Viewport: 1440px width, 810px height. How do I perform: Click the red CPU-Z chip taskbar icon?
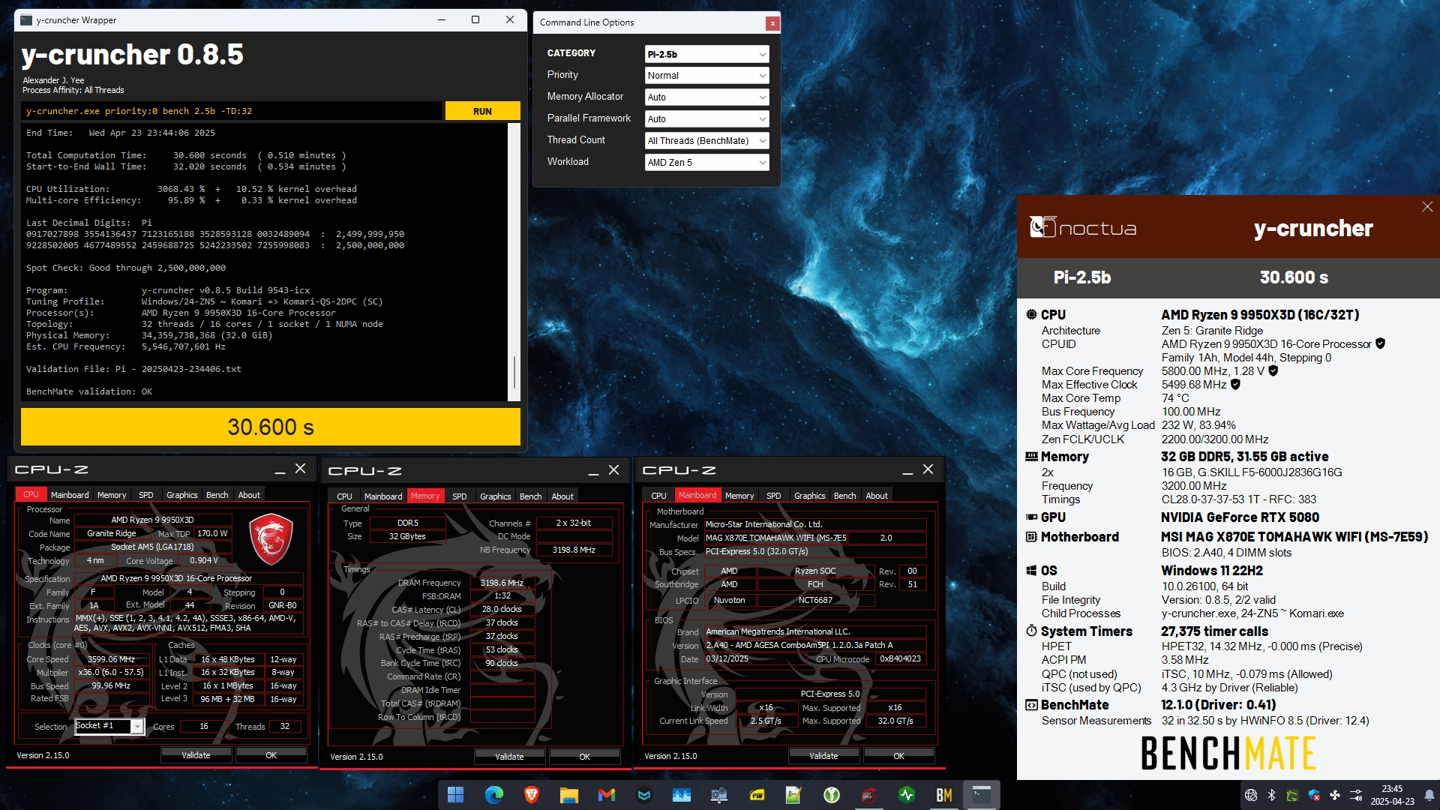tap(869, 795)
